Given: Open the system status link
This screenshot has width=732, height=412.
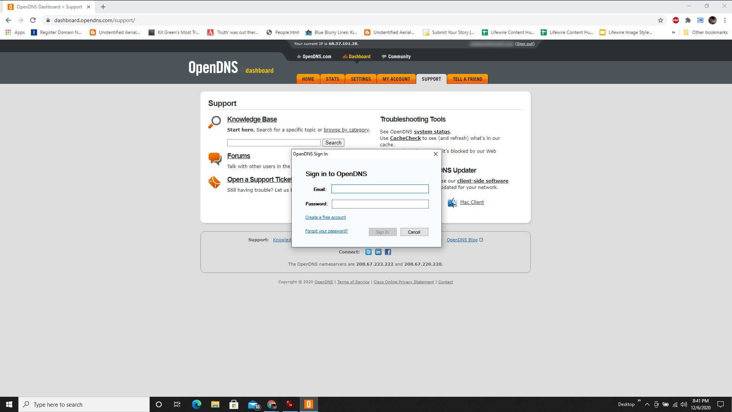Looking at the screenshot, I should pos(431,132).
